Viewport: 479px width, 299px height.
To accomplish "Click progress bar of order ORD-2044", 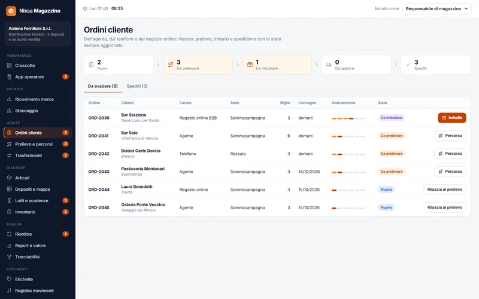I will pyautogui.click(x=348, y=190).
